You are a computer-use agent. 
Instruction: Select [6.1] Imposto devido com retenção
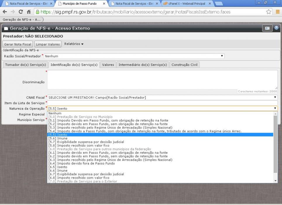click(x=160, y=153)
